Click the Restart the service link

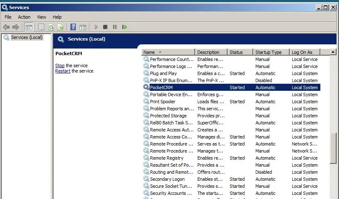click(x=63, y=71)
